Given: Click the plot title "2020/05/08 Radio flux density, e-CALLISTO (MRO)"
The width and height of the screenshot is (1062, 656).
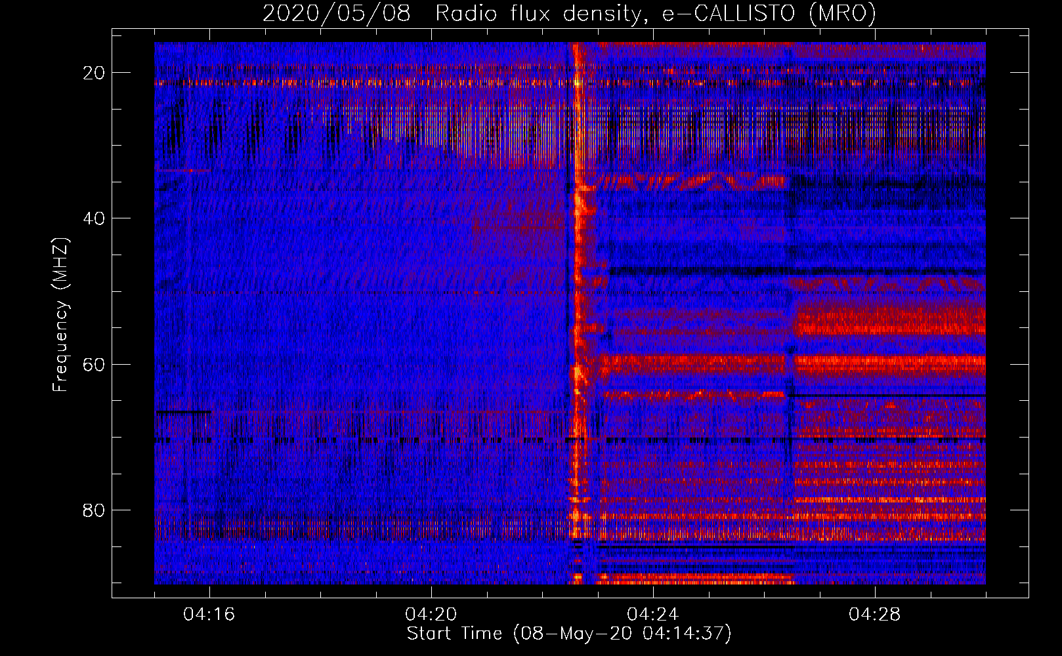Looking at the screenshot, I should [x=569, y=14].
